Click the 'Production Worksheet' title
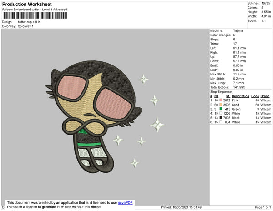Screen dimensions: 273x211 27,4
